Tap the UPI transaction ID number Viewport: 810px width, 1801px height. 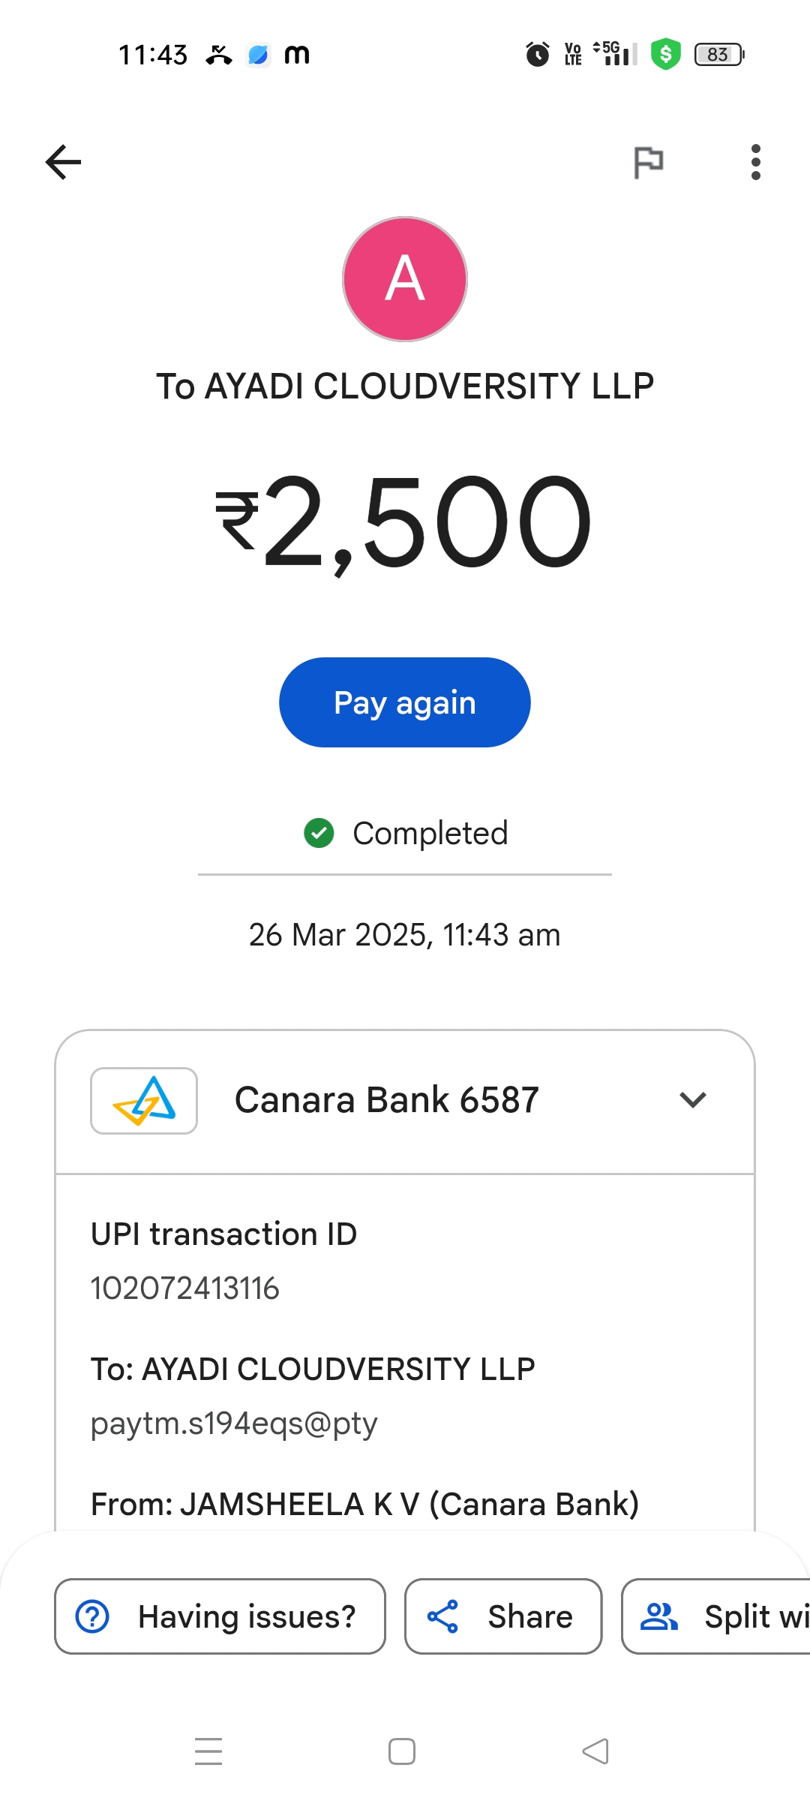(185, 1288)
